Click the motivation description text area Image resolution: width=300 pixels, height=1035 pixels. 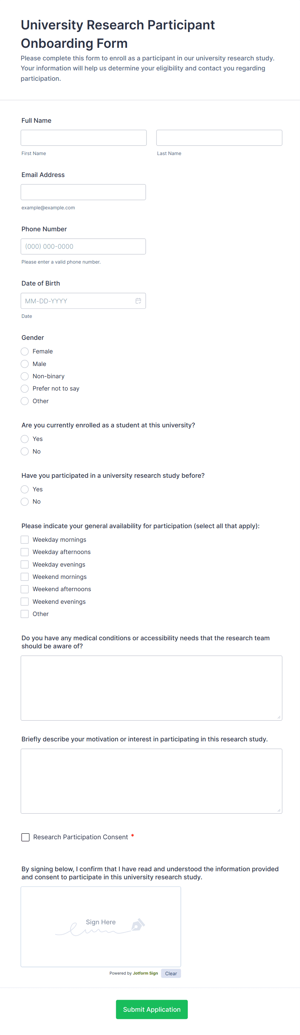[151, 781]
